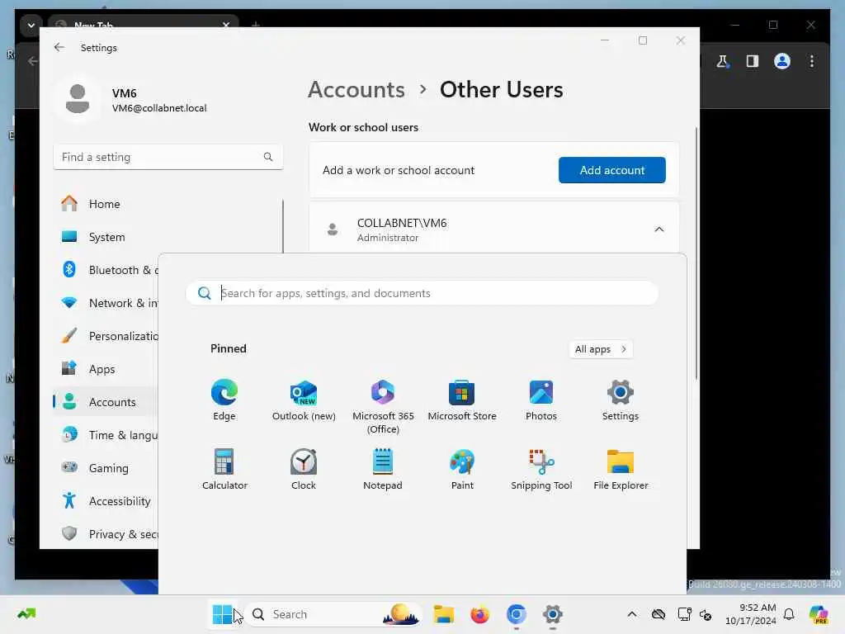The image size is (845, 634).
Task: Click the search magnifier in Find a setting
Action: [268, 157]
